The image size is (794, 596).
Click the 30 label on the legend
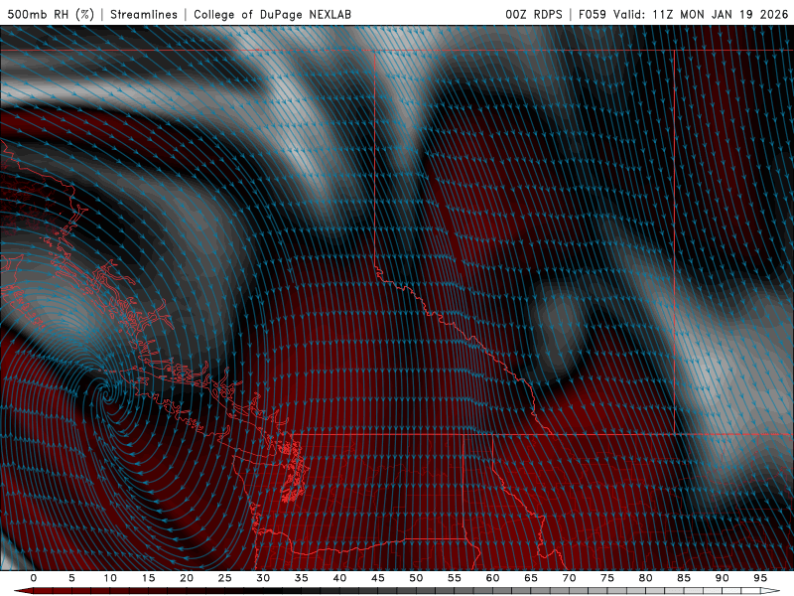pos(263,578)
